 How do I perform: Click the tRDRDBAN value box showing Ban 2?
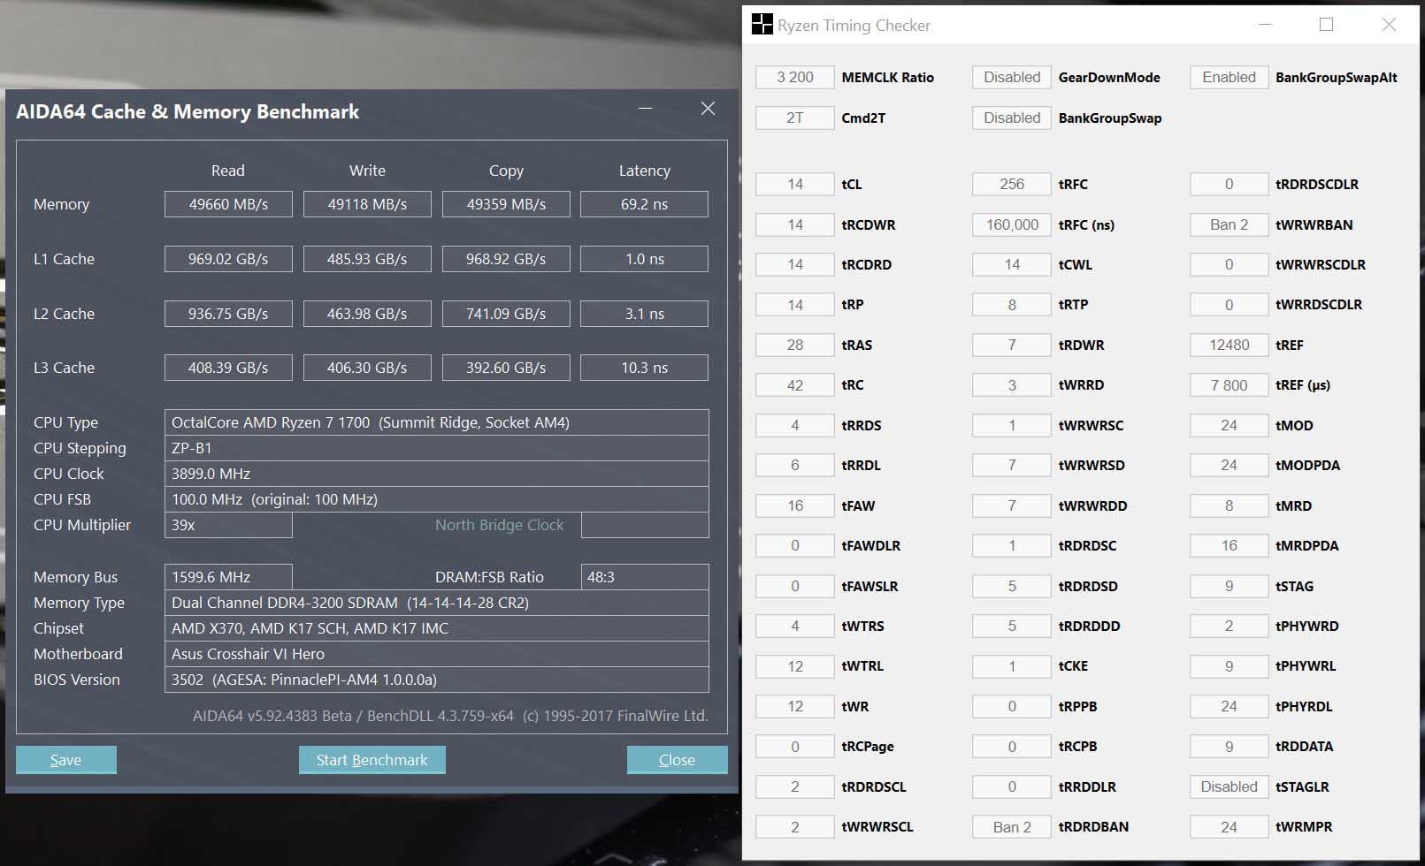pos(1012,827)
